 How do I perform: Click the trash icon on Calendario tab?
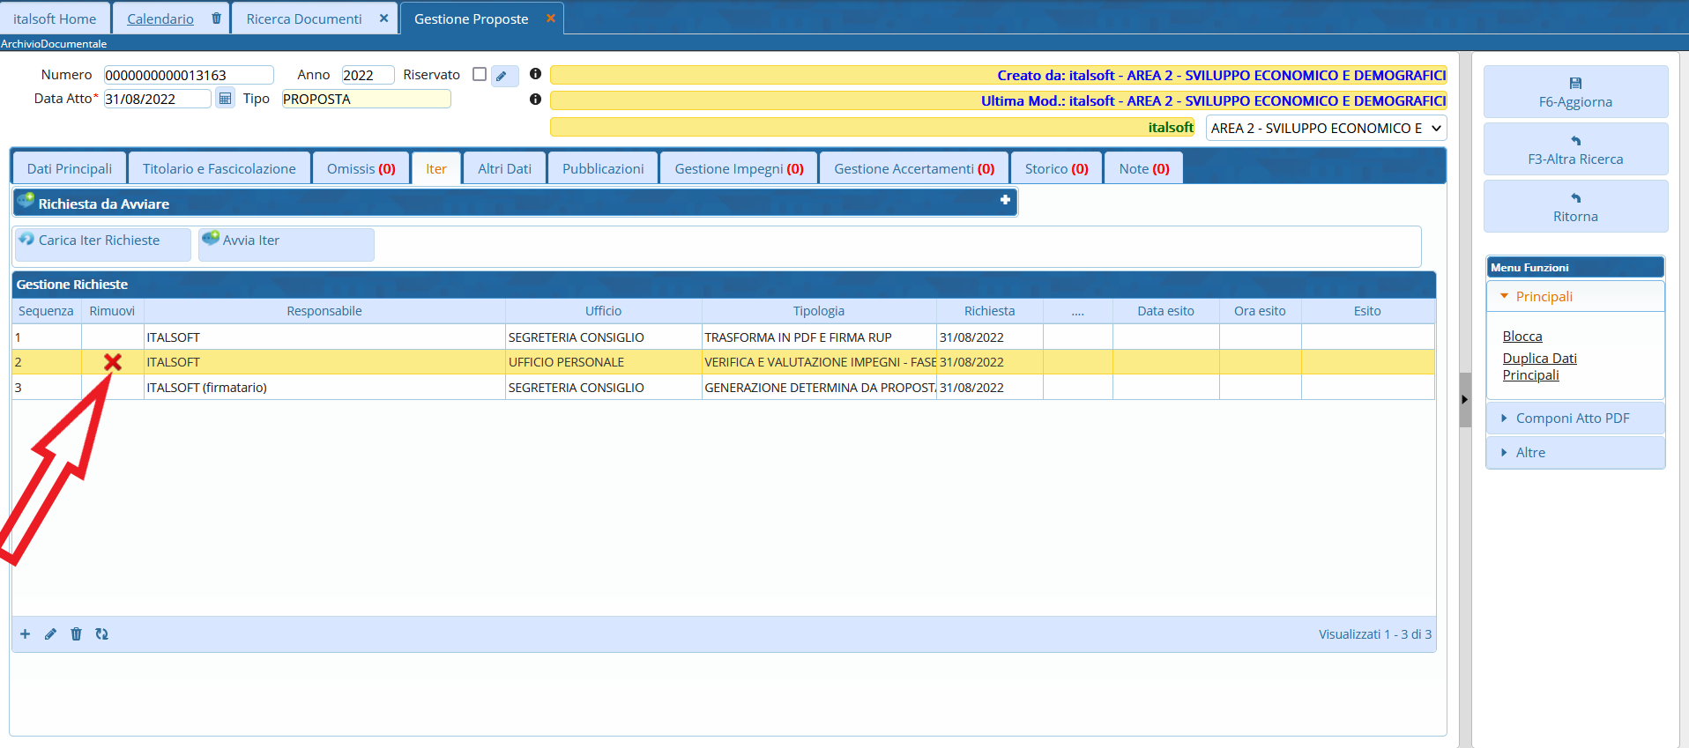(x=216, y=19)
